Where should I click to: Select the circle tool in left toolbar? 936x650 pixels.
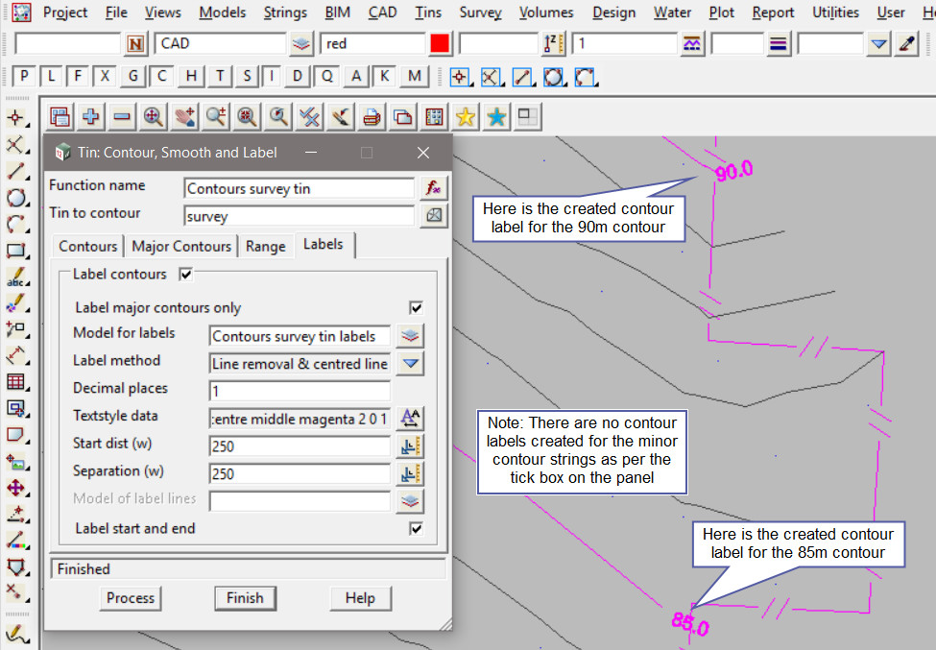pos(16,198)
